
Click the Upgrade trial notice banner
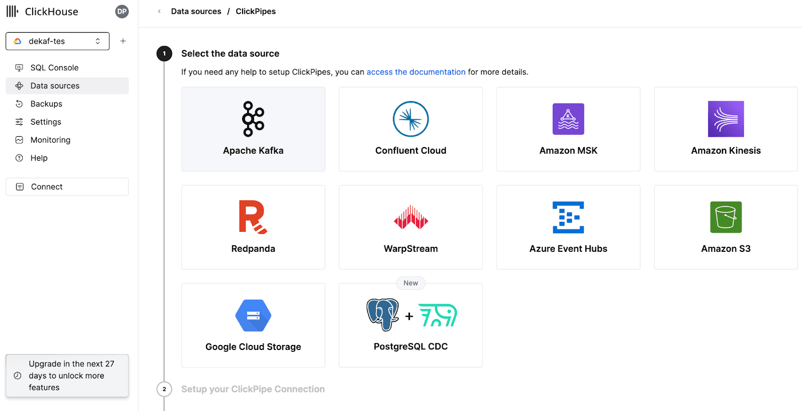click(67, 375)
